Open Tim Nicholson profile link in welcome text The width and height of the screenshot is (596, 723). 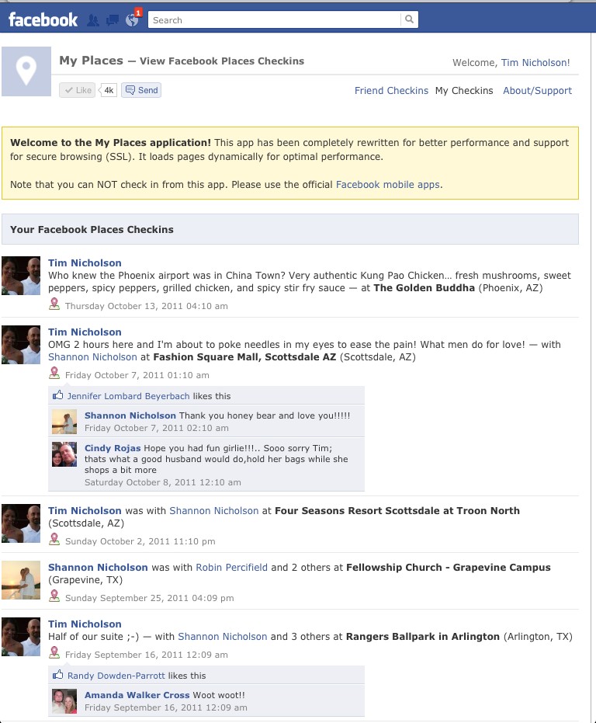click(535, 63)
